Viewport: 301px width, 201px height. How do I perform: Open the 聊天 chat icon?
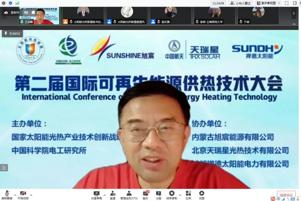click(145, 193)
